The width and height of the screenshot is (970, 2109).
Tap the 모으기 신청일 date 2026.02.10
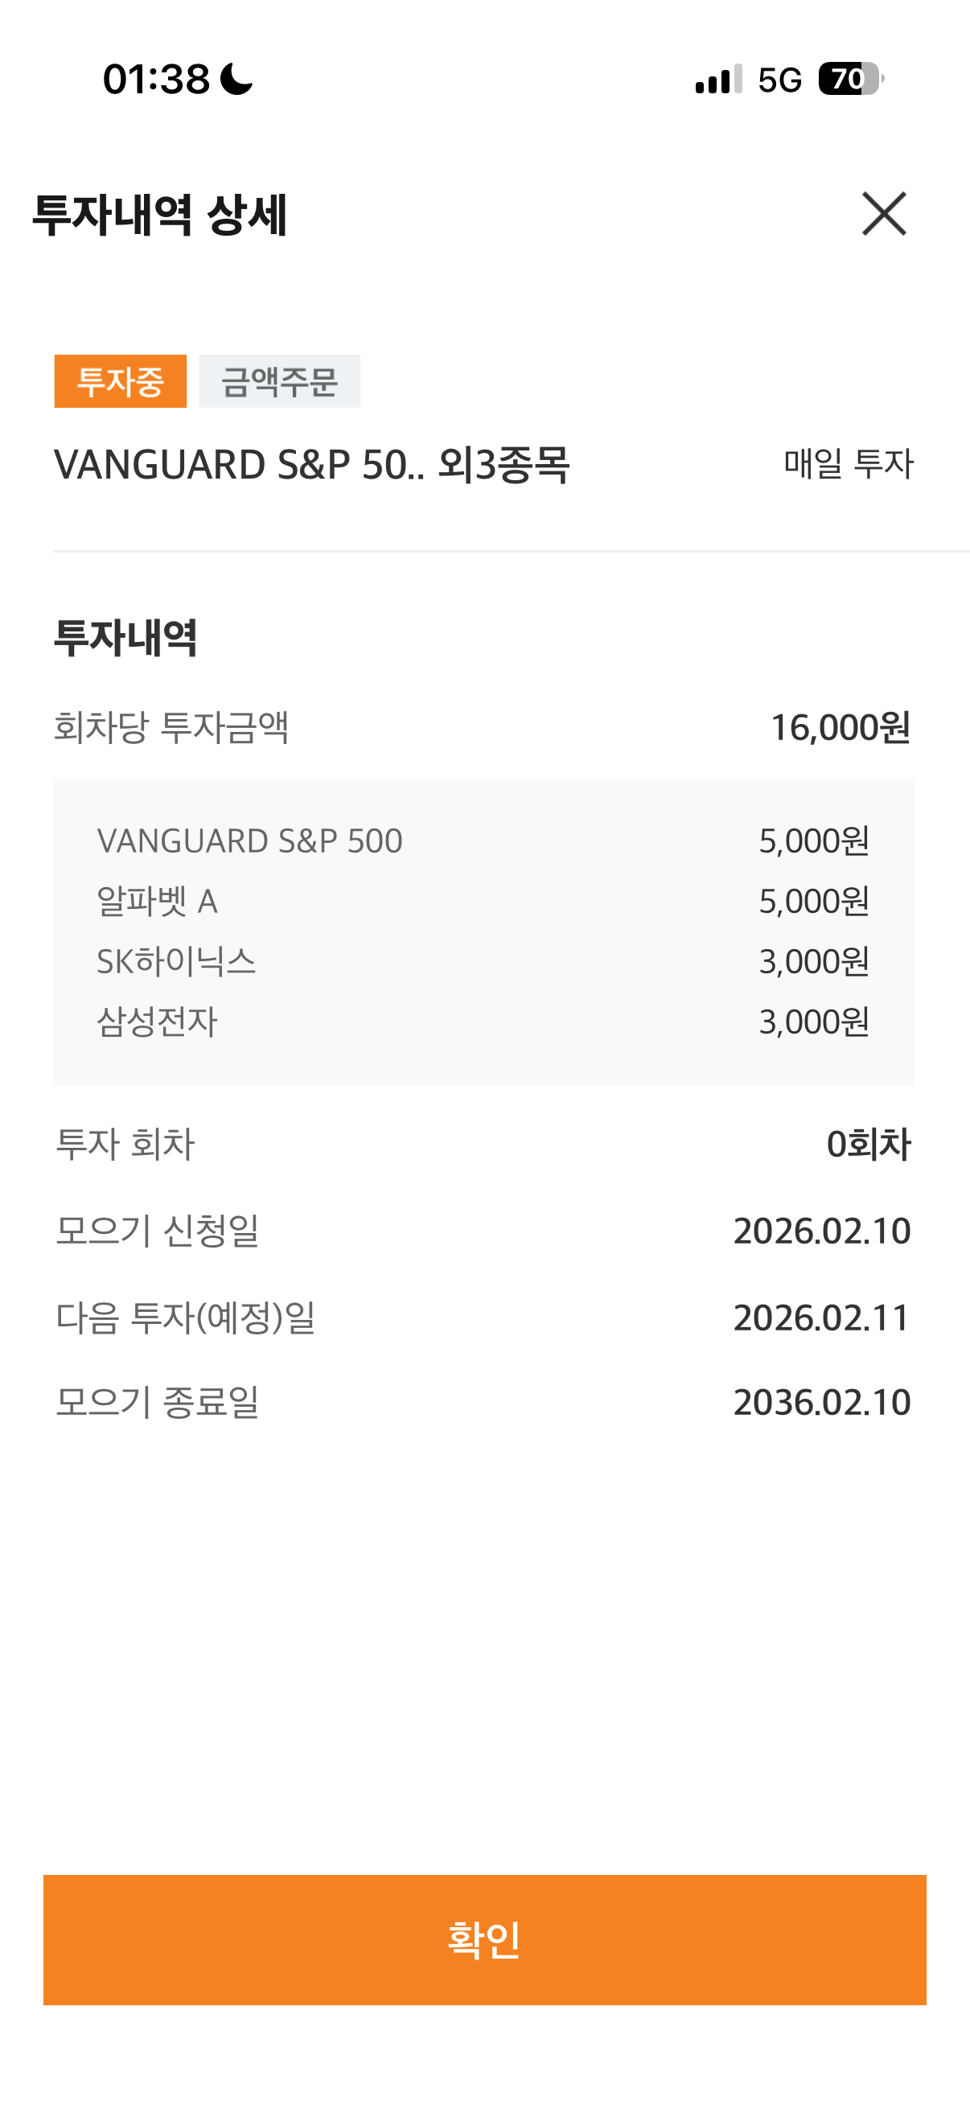tap(822, 1231)
